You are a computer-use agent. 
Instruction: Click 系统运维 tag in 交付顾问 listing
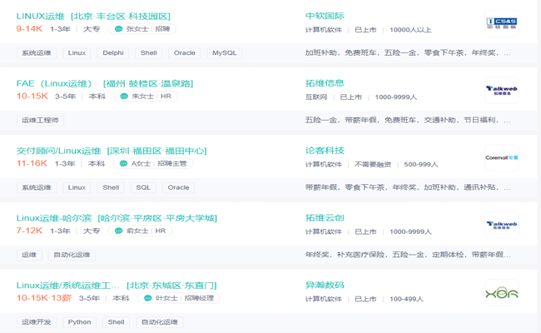pos(37,187)
